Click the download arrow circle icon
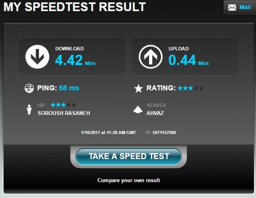The height and width of the screenshot is (198, 256). tap(38, 57)
